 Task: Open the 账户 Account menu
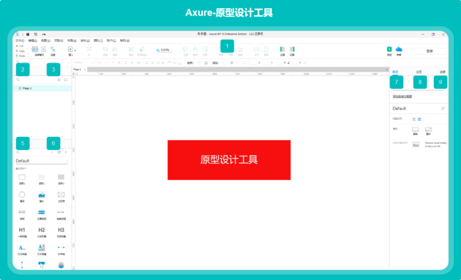pos(111,40)
